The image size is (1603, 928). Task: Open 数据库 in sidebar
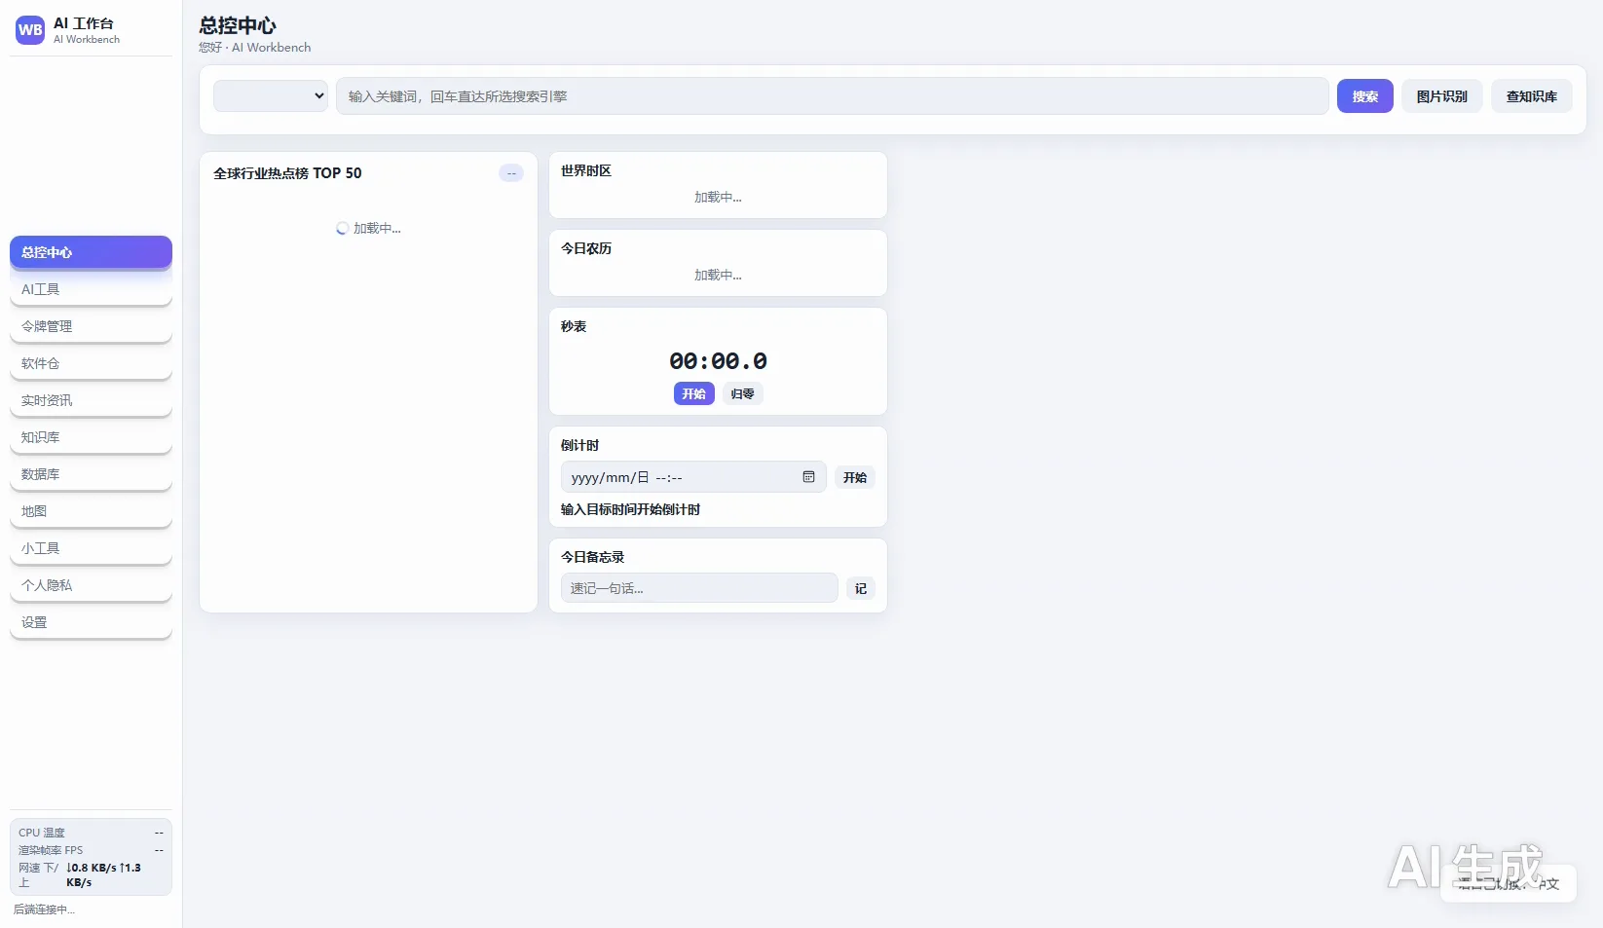click(x=91, y=474)
